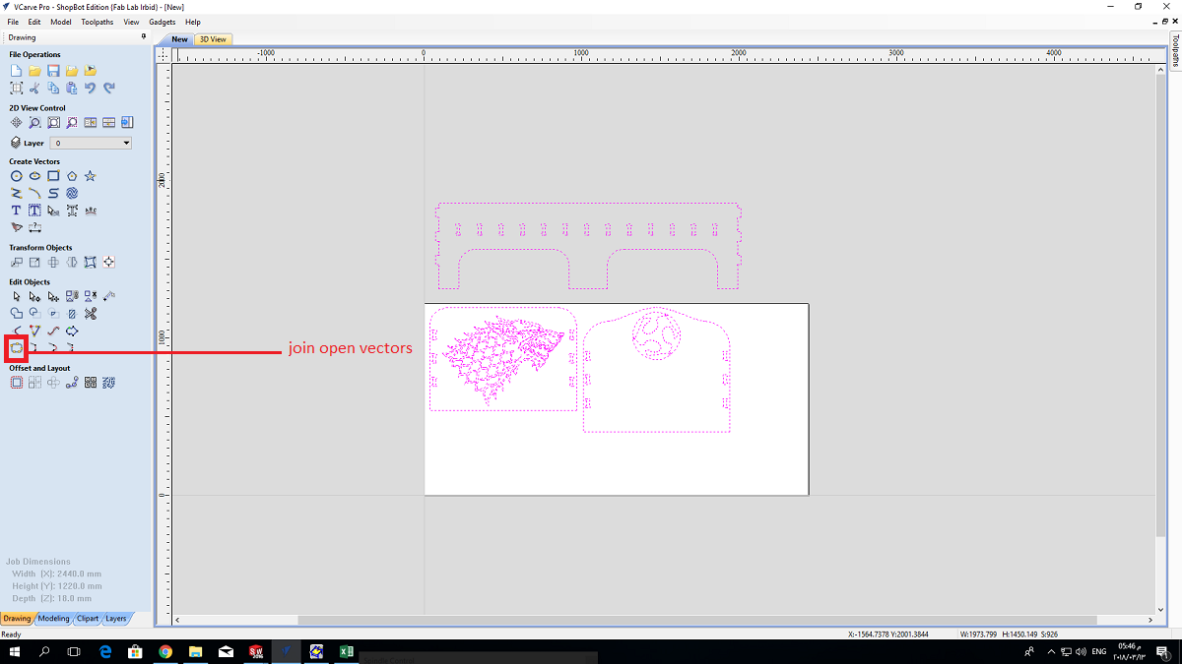Viewport: 1182px width, 664px height.
Task: Copy selected objects icon
Action: point(53,89)
